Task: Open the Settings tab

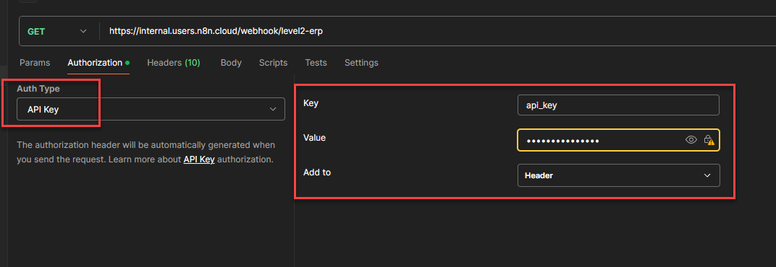Action: (361, 63)
